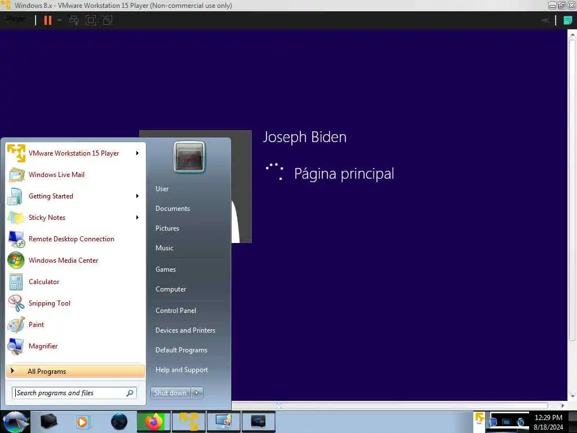Image resolution: width=577 pixels, height=433 pixels.
Task: Switch to VMware Player taskbar button
Action: click(x=188, y=422)
